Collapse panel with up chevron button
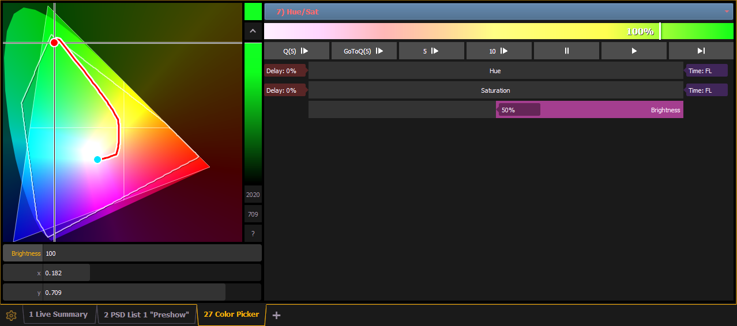Screen dimensions: 737x326 point(253,31)
